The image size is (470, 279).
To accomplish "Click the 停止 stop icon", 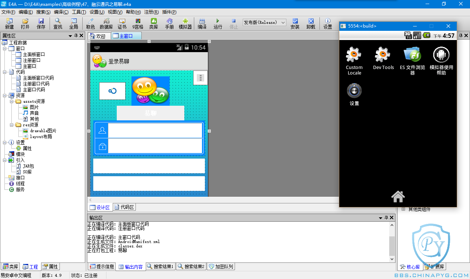I will 234,23.
